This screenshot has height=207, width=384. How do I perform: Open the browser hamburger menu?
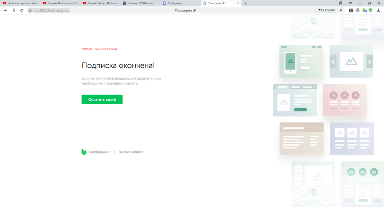coord(350,3)
